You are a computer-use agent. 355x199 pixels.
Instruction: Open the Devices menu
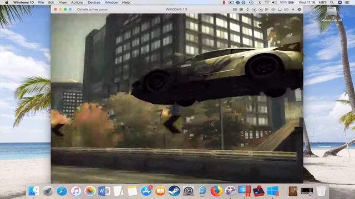tap(94, 2)
